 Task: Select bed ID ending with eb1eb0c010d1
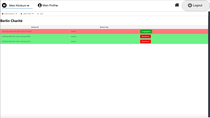pyautogui.click(x=16, y=41)
